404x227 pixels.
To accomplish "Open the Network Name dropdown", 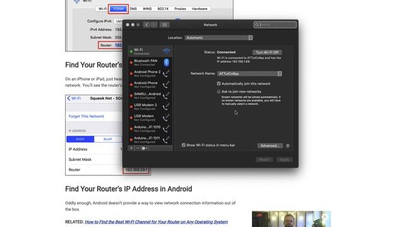I will point(249,74).
